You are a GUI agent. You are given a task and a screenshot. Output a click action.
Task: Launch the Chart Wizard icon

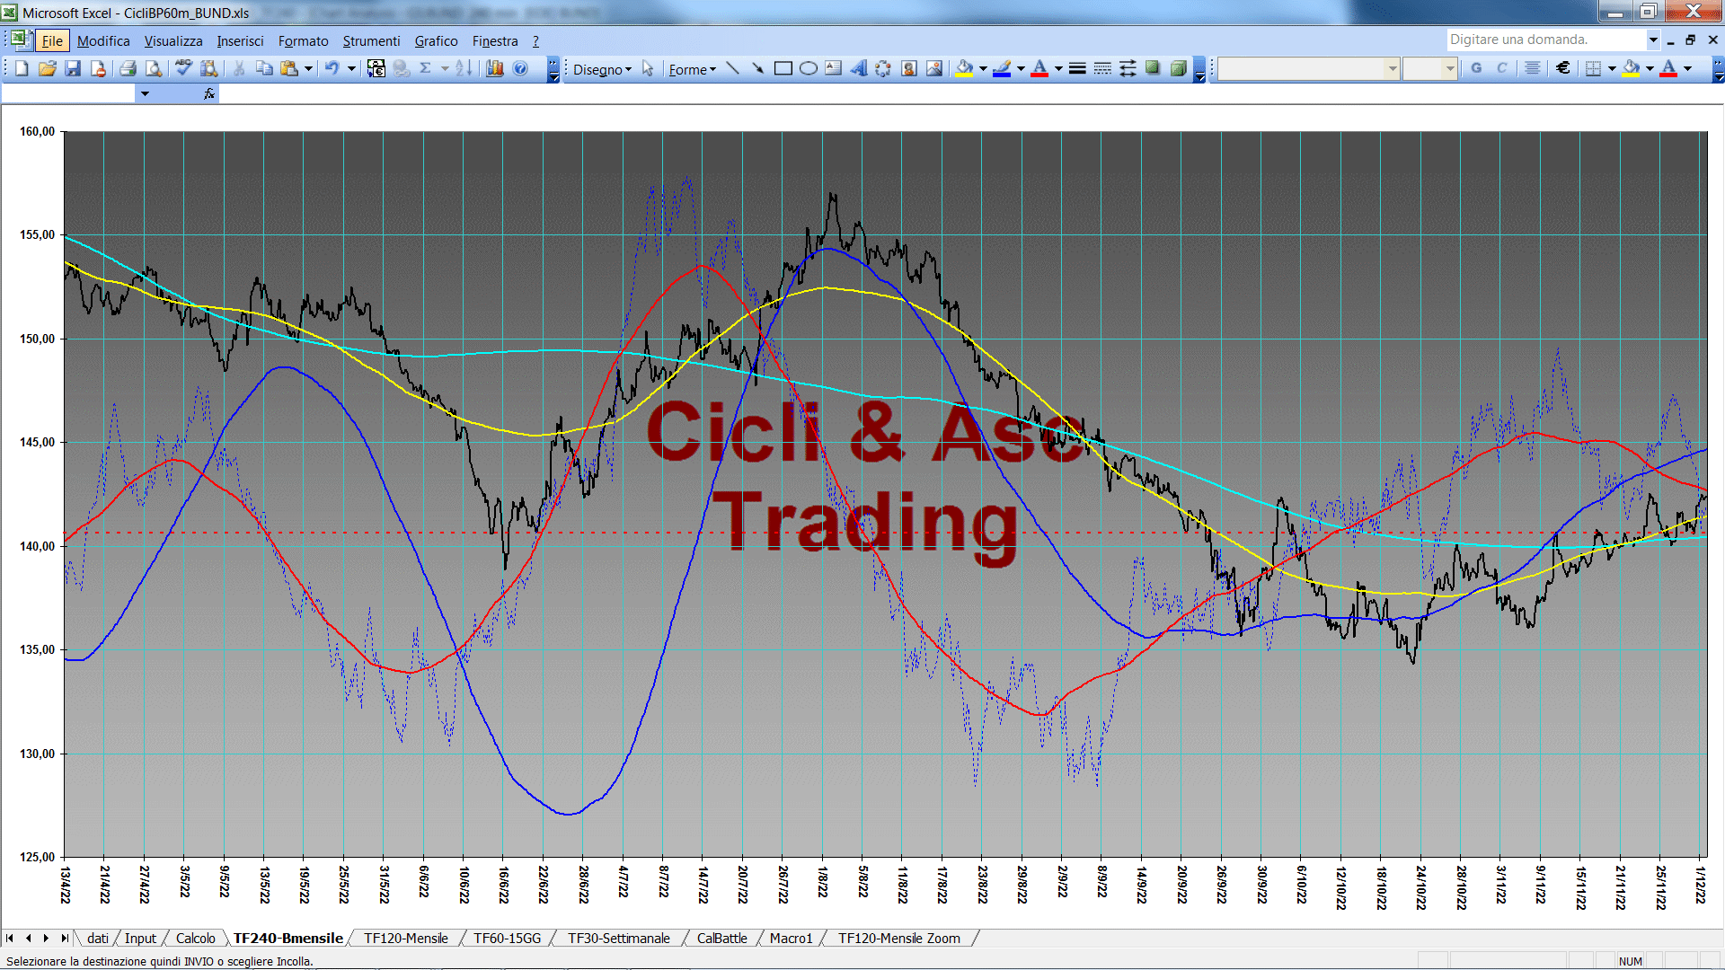coord(494,68)
